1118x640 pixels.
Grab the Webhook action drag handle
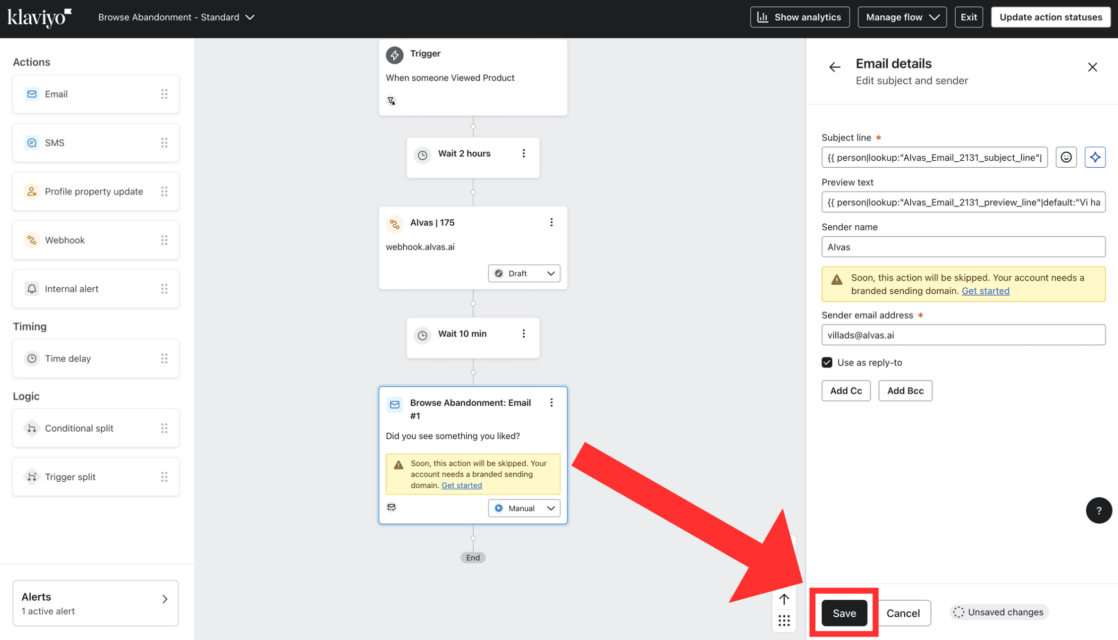(x=164, y=240)
